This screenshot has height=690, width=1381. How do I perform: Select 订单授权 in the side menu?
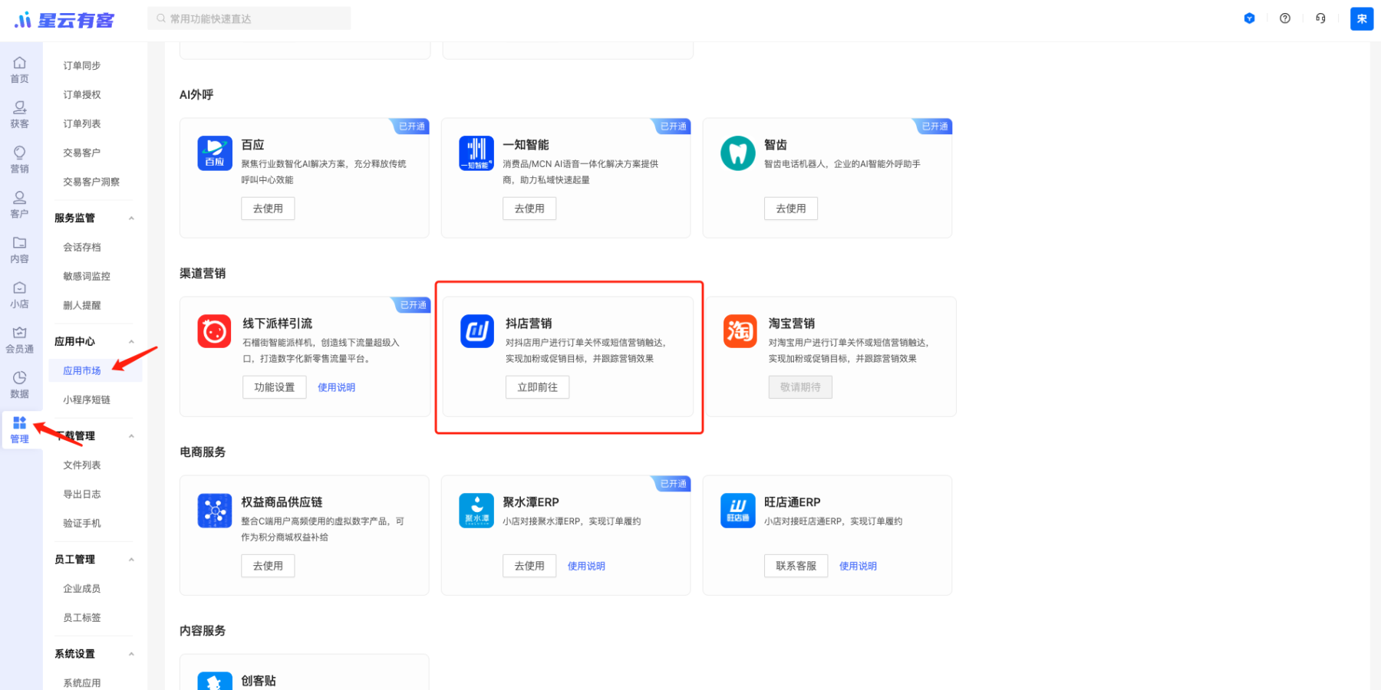pos(82,95)
